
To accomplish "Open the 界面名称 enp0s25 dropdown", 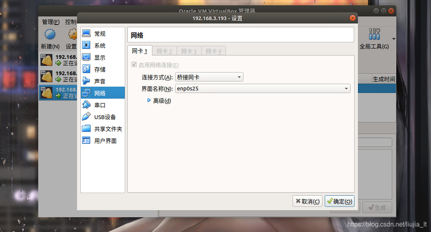I will 263,88.
